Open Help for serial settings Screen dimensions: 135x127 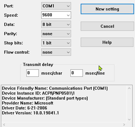click(x=107, y=42)
